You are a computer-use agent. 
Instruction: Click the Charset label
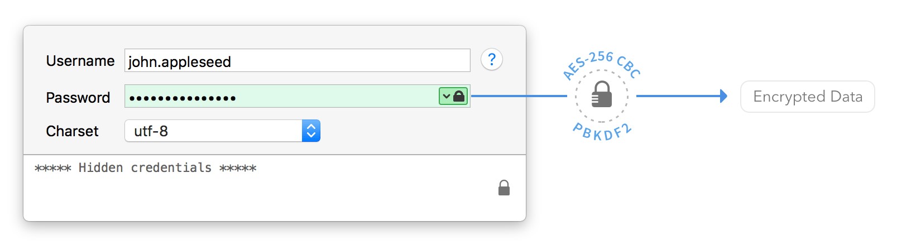[72, 131]
